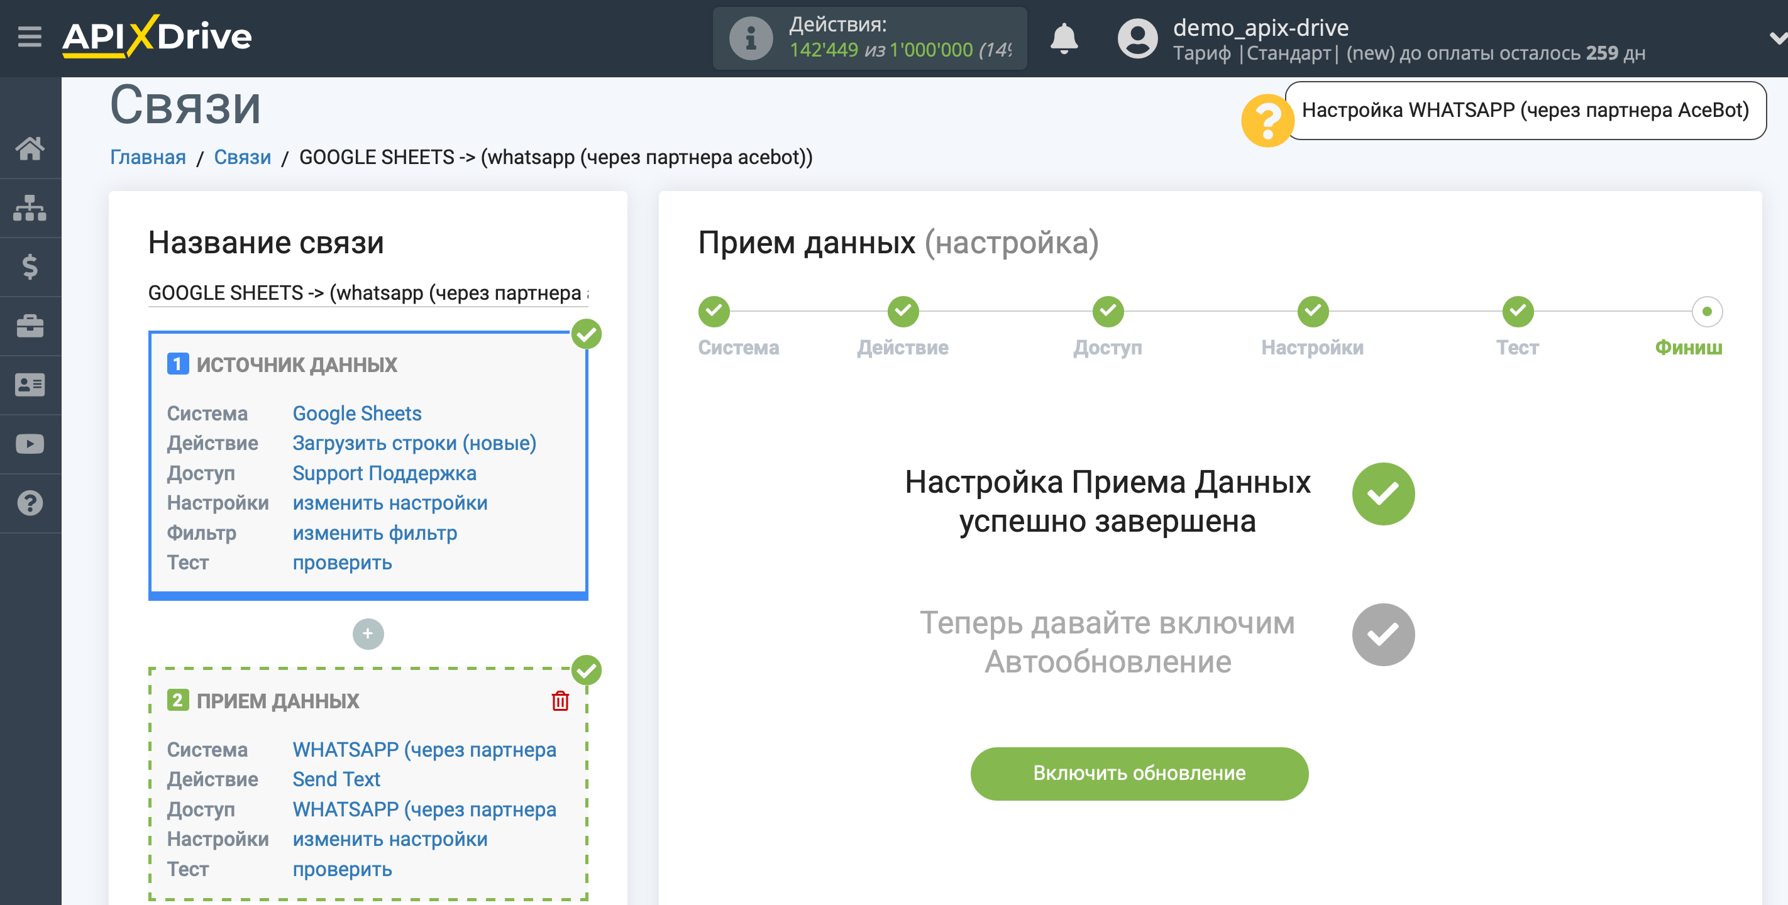Open Support Поддержка access link

point(384,473)
